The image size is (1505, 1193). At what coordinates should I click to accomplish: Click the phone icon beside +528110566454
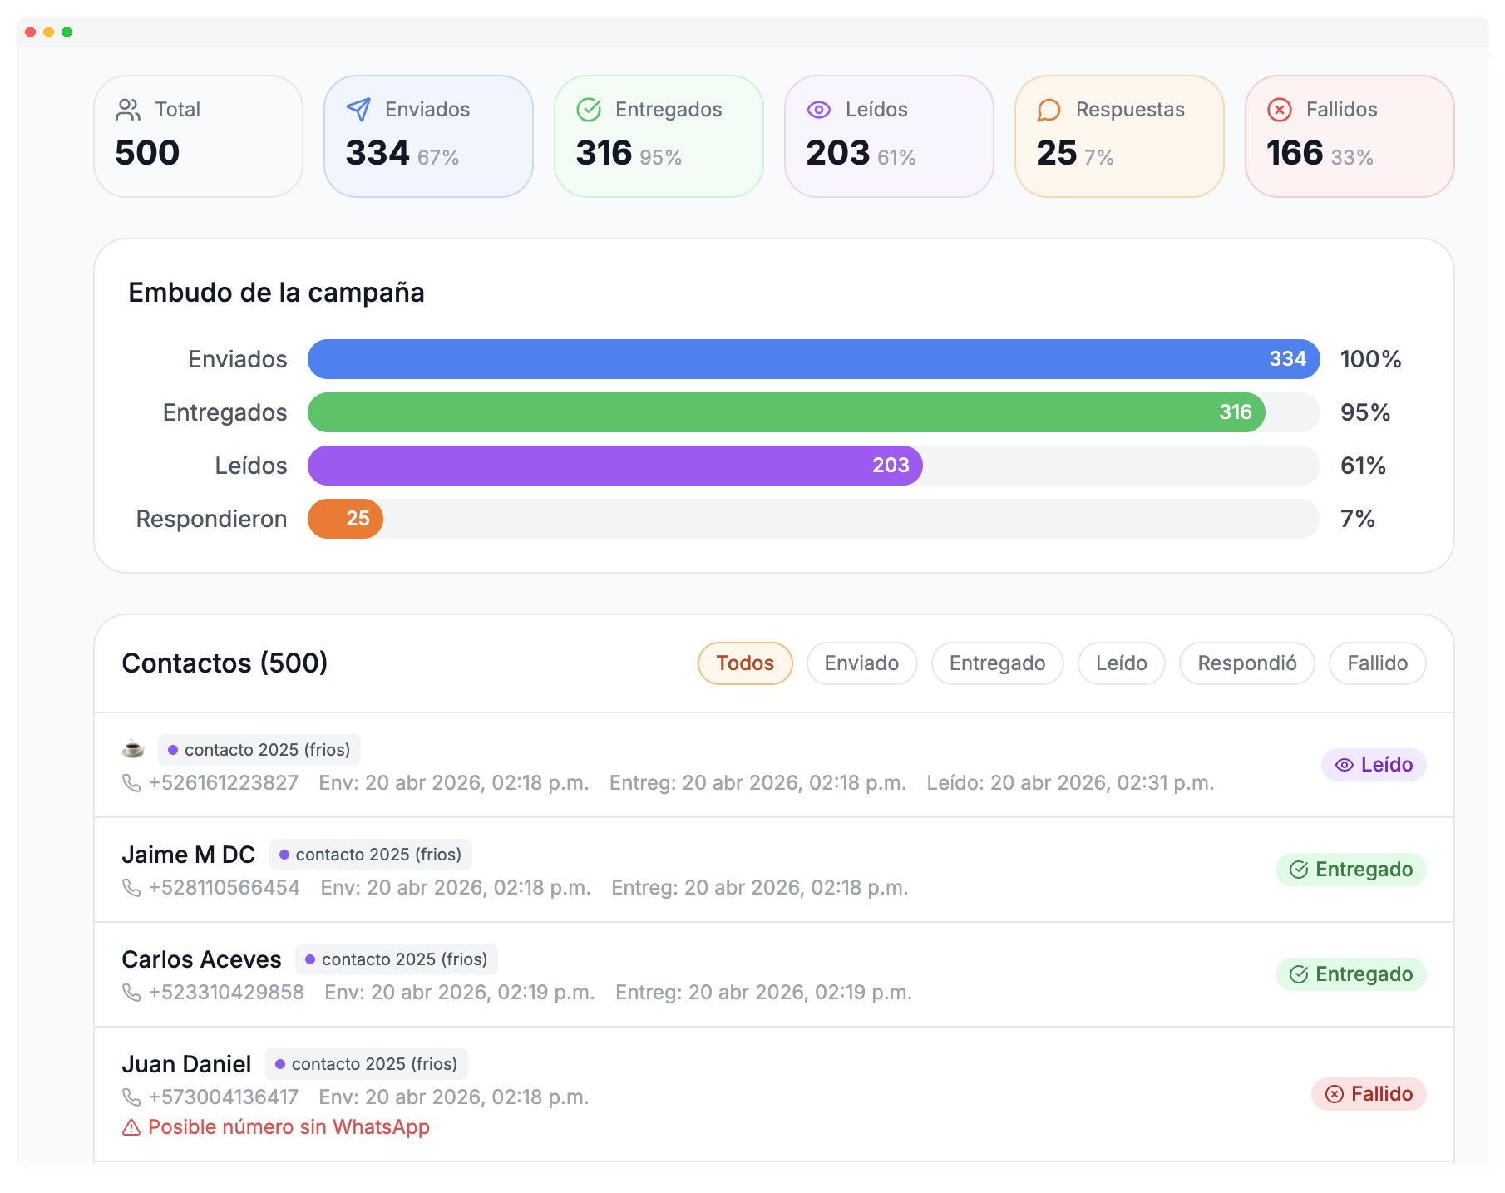click(131, 888)
